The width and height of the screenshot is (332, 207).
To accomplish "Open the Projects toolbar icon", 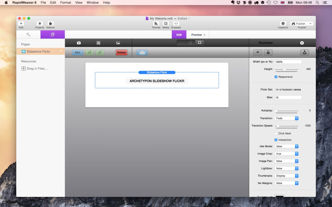I will tap(40, 23).
